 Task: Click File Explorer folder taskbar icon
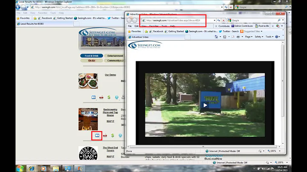55,168
